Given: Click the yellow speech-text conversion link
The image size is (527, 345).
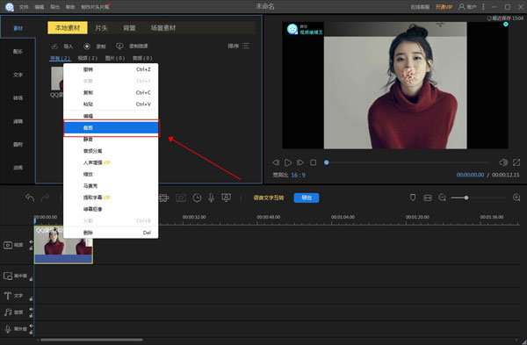Looking at the screenshot, I should click(269, 198).
